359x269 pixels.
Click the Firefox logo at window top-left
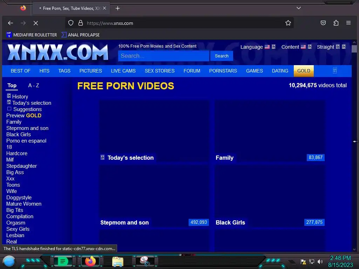coord(23,8)
